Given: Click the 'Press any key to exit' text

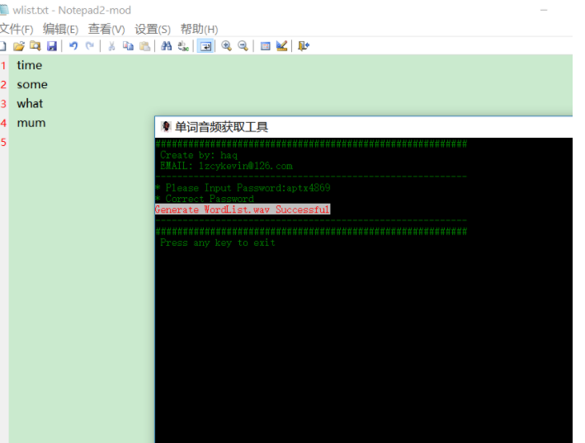Looking at the screenshot, I should pos(218,243).
